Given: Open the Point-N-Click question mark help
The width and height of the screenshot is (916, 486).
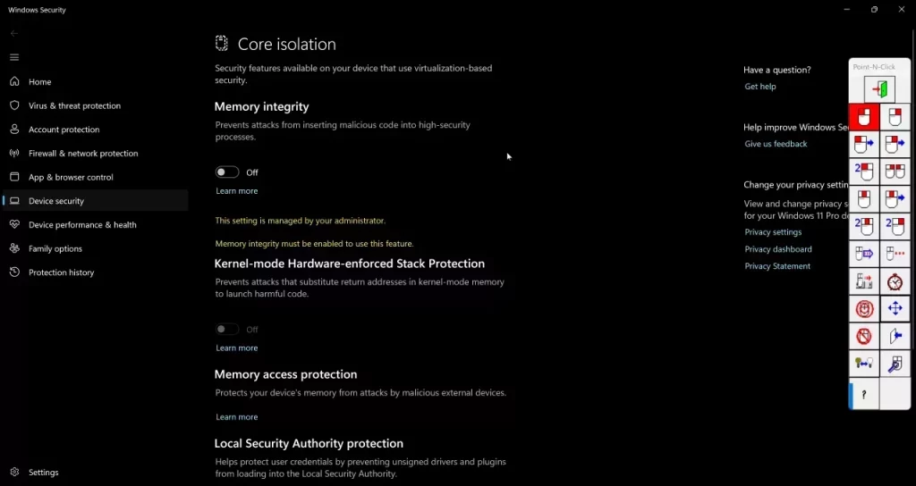Looking at the screenshot, I should [x=864, y=395].
